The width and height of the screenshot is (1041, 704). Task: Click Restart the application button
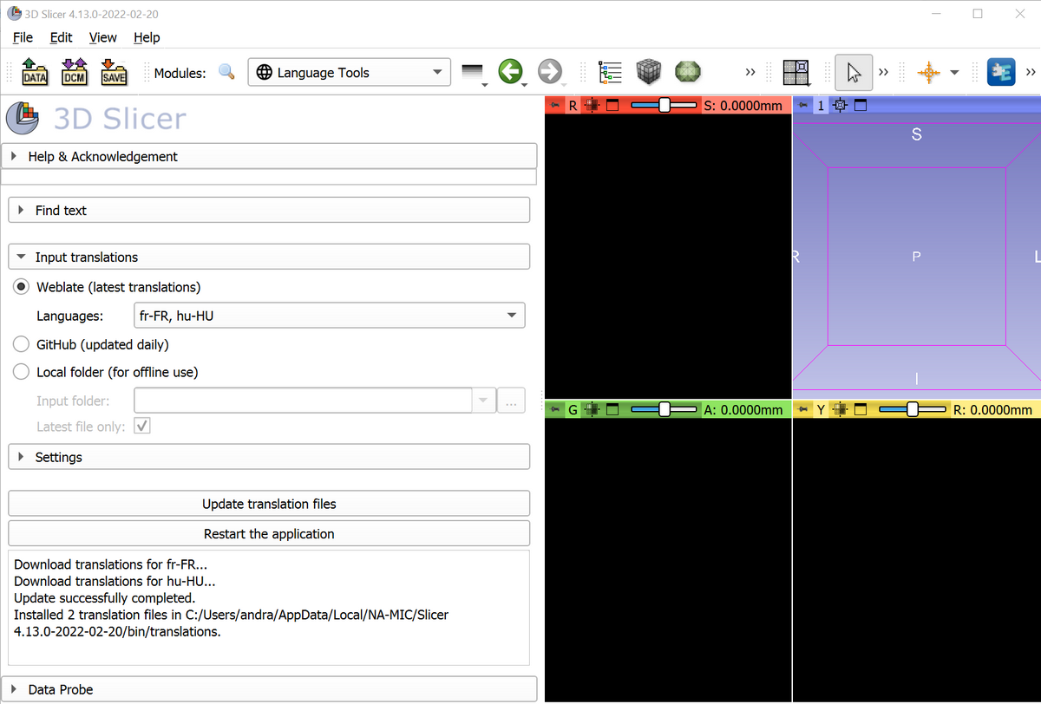pos(269,533)
